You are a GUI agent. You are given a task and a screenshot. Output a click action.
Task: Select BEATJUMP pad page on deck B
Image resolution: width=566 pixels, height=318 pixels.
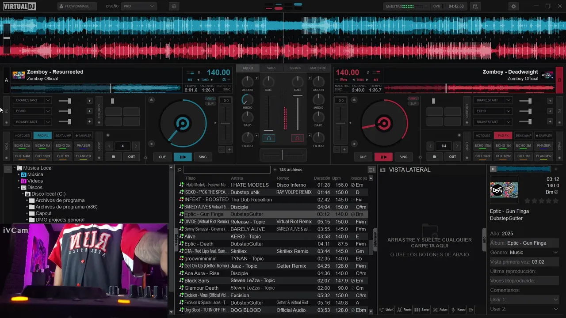(524, 136)
